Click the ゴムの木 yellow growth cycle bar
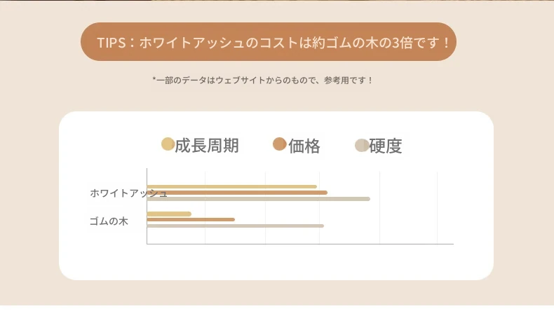554x311 pixels. pyautogui.click(x=169, y=214)
